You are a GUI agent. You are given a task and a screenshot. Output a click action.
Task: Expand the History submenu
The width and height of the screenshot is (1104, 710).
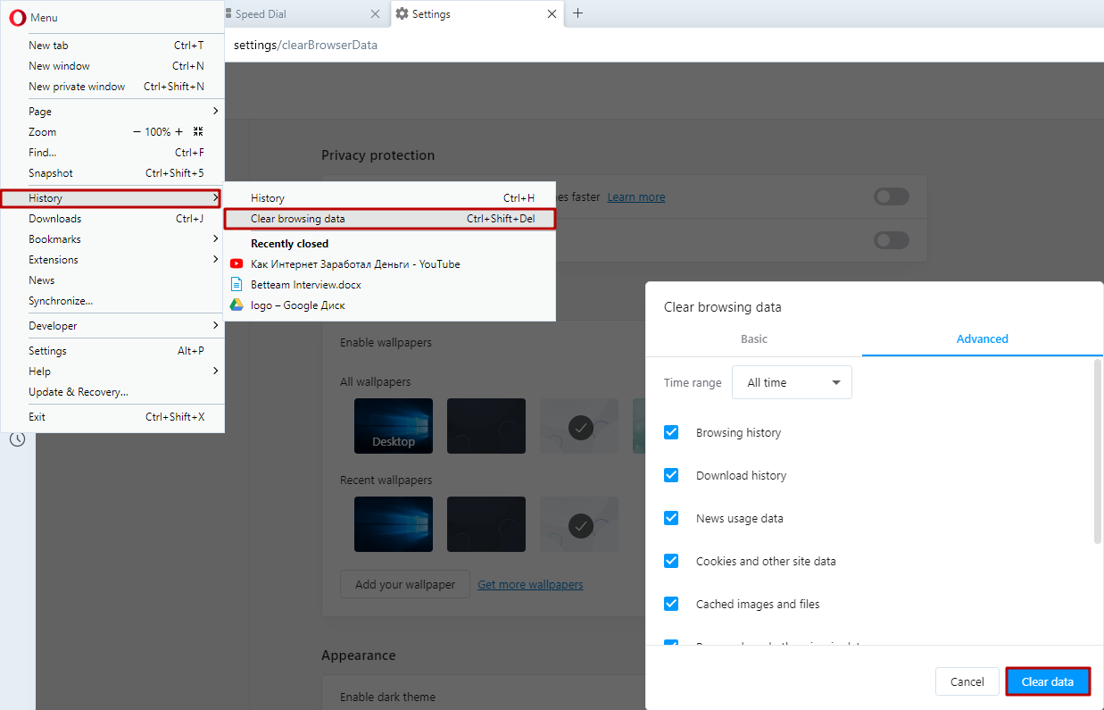point(111,198)
